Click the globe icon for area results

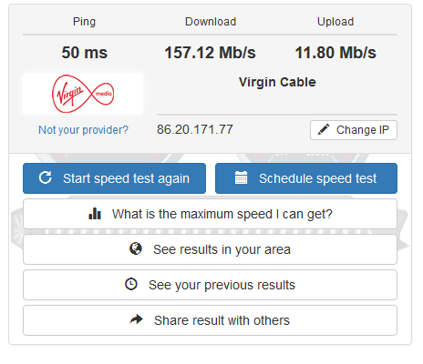click(x=136, y=248)
